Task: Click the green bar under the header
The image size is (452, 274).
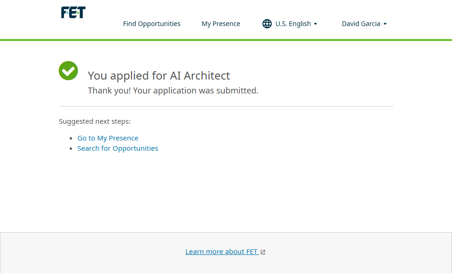Action: coord(226,40)
